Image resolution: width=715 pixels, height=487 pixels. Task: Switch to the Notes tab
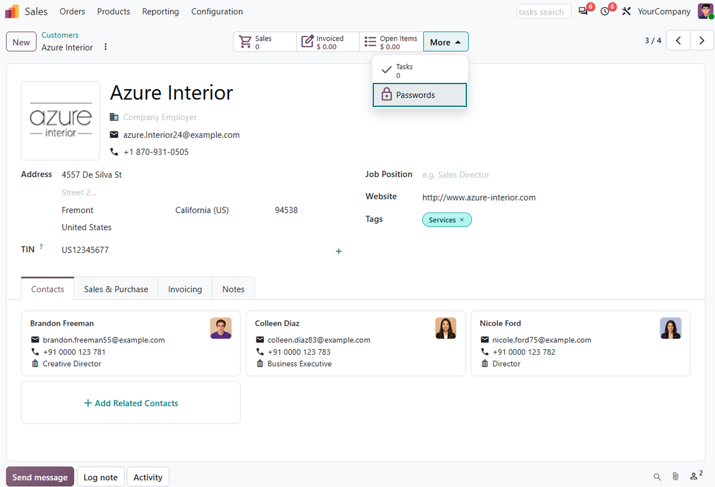[x=233, y=289]
